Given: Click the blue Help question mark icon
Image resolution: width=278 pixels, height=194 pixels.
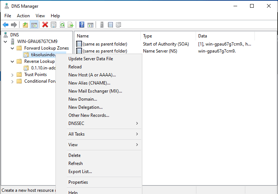Looking at the screenshot, I should [82, 25].
